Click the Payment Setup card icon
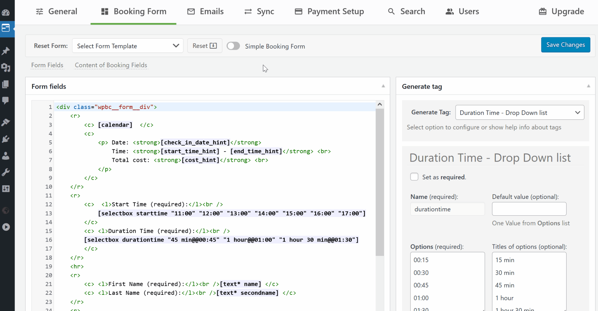 point(299,12)
